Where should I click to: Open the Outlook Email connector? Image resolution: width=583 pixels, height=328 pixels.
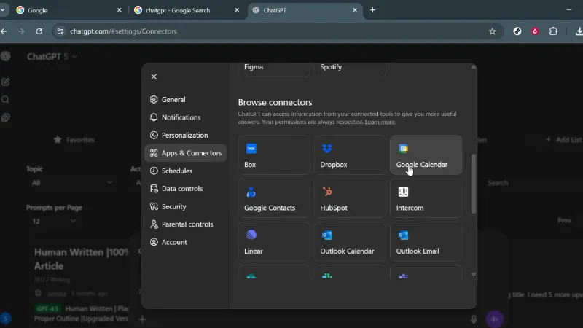tap(426, 241)
